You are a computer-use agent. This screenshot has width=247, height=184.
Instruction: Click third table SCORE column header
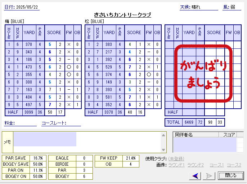click(x=214, y=33)
